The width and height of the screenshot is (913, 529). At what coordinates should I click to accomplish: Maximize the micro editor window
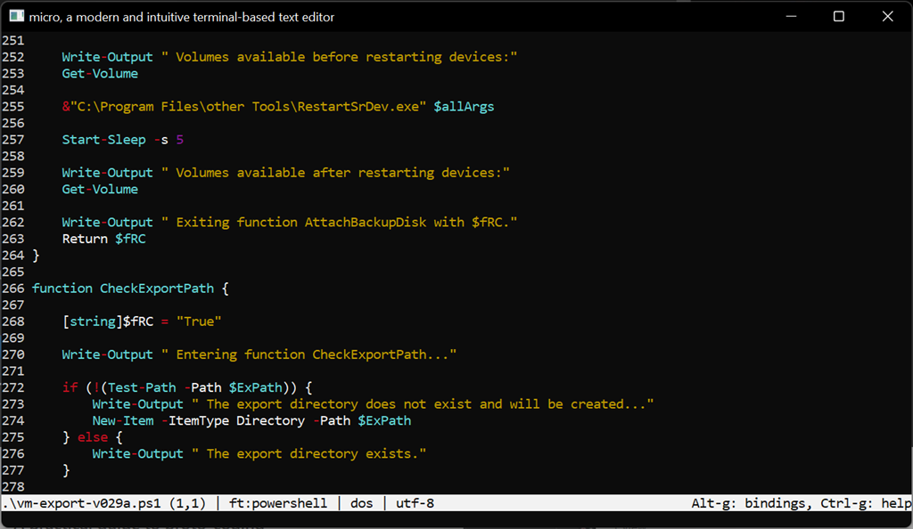tap(838, 16)
